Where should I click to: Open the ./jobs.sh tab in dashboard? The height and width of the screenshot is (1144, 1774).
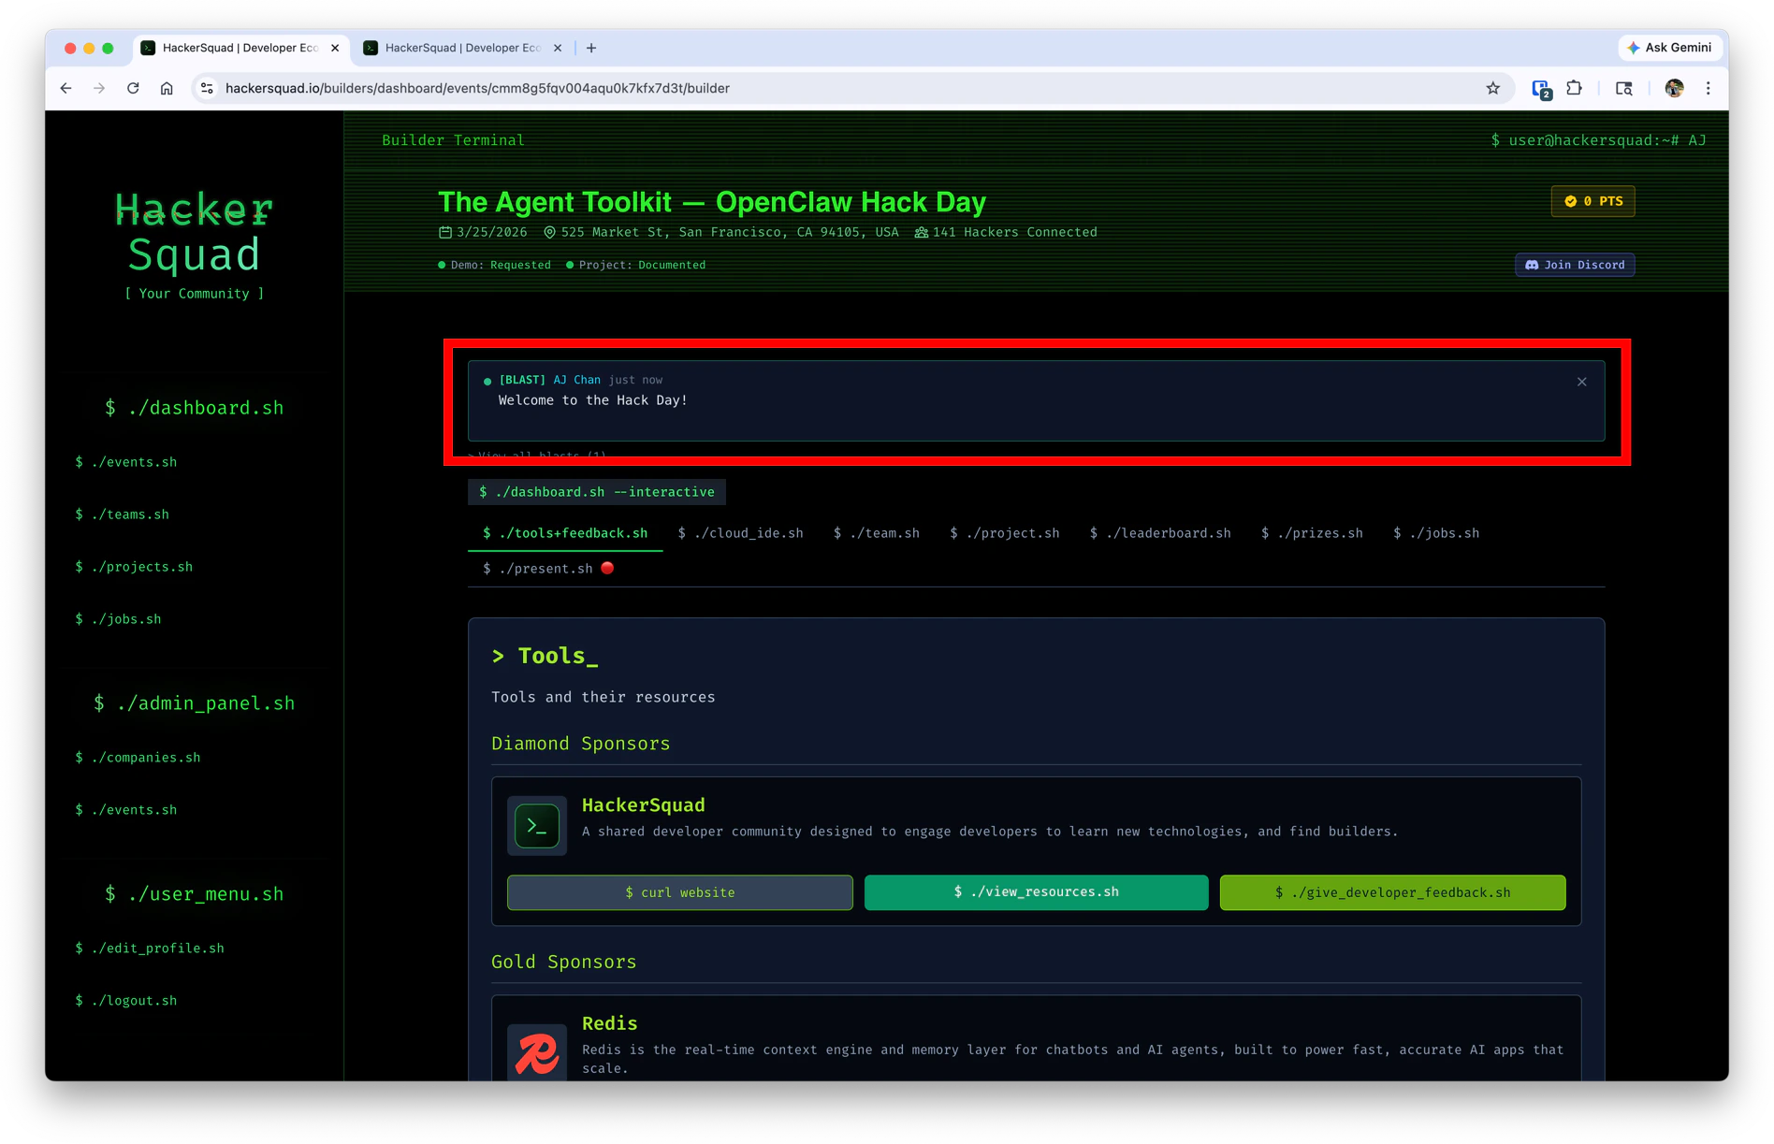[x=1435, y=533]
